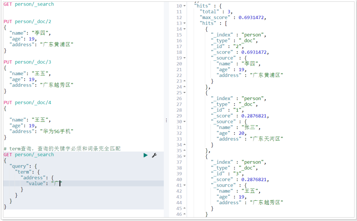The image size is (357, 221).
Task: Click the "广东天河区" address in the response
Action: (267, 139)
